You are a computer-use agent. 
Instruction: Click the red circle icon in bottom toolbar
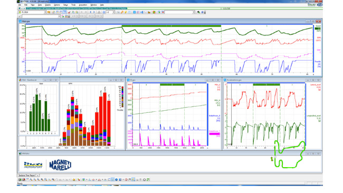[x=126, y=180]
